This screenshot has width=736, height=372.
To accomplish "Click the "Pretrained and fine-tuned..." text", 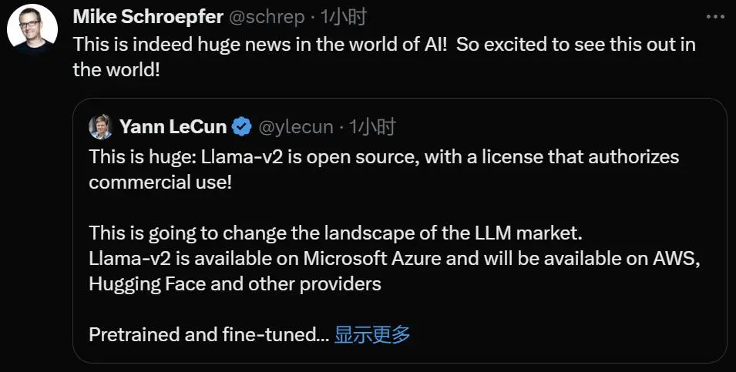I will click(x=209, y=334).
